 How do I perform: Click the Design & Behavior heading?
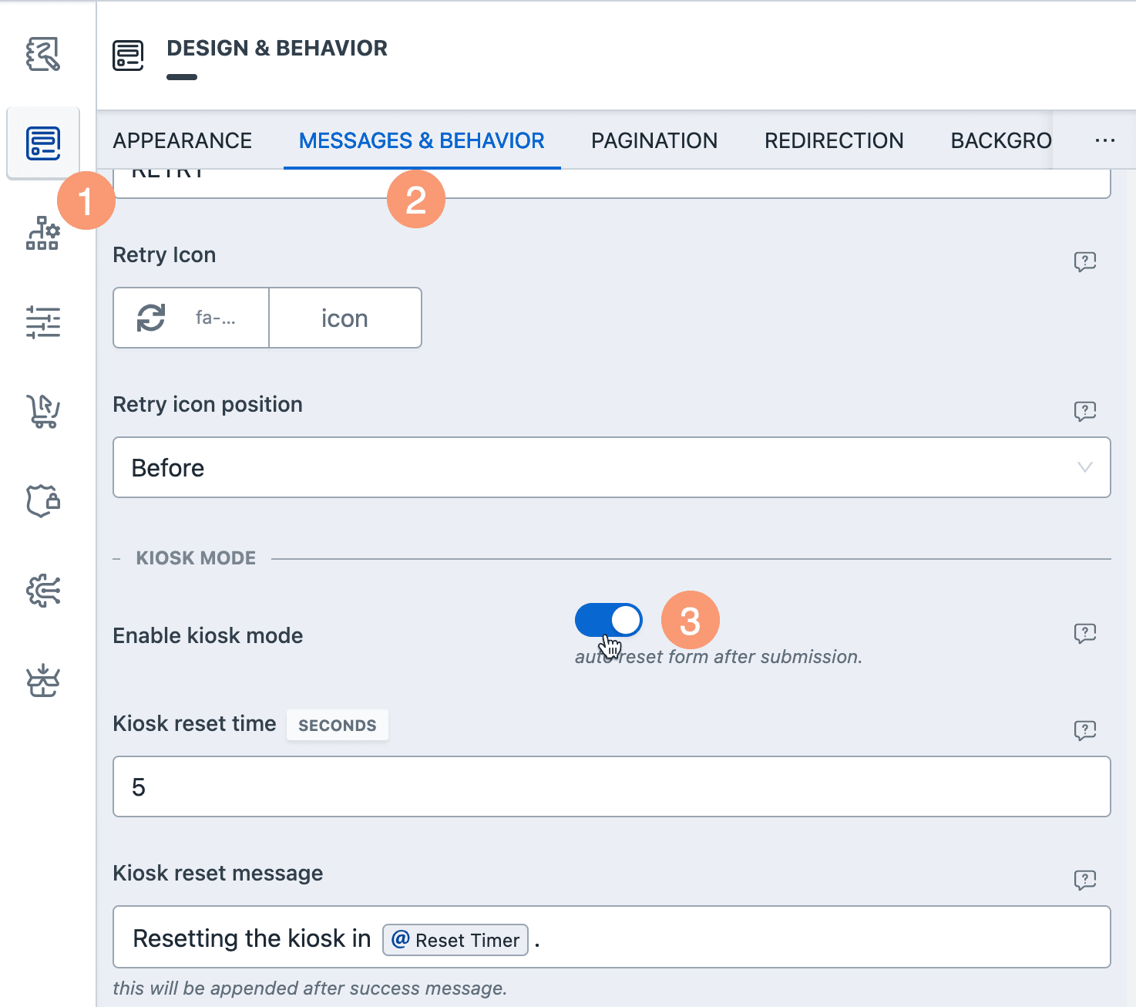click(x=277, y=48)
